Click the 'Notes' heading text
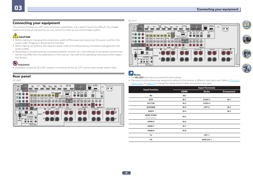Screen dimensions: 253x179 [137, 75]
